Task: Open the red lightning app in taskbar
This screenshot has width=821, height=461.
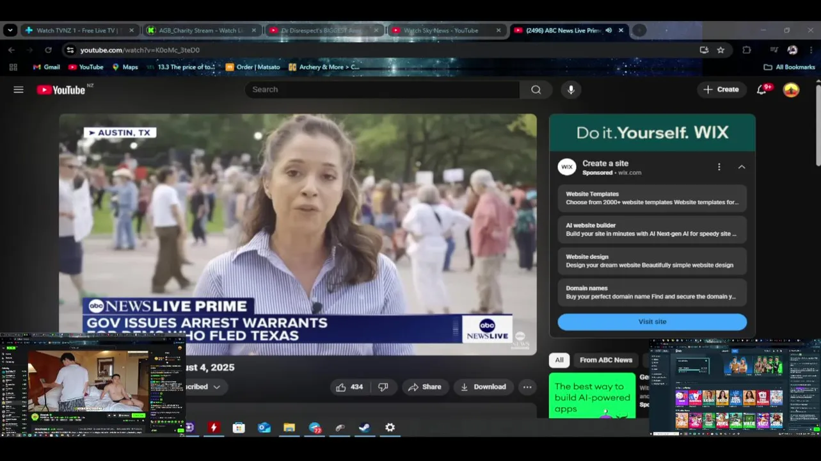Action: tap(214, 428)
